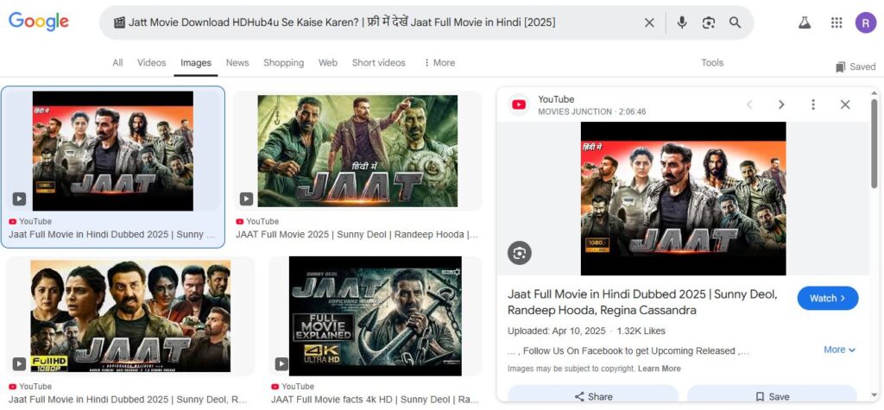884x410 pixels.
Task: Click the Watch button in the preview panel
Action: [x=828, y=299]
